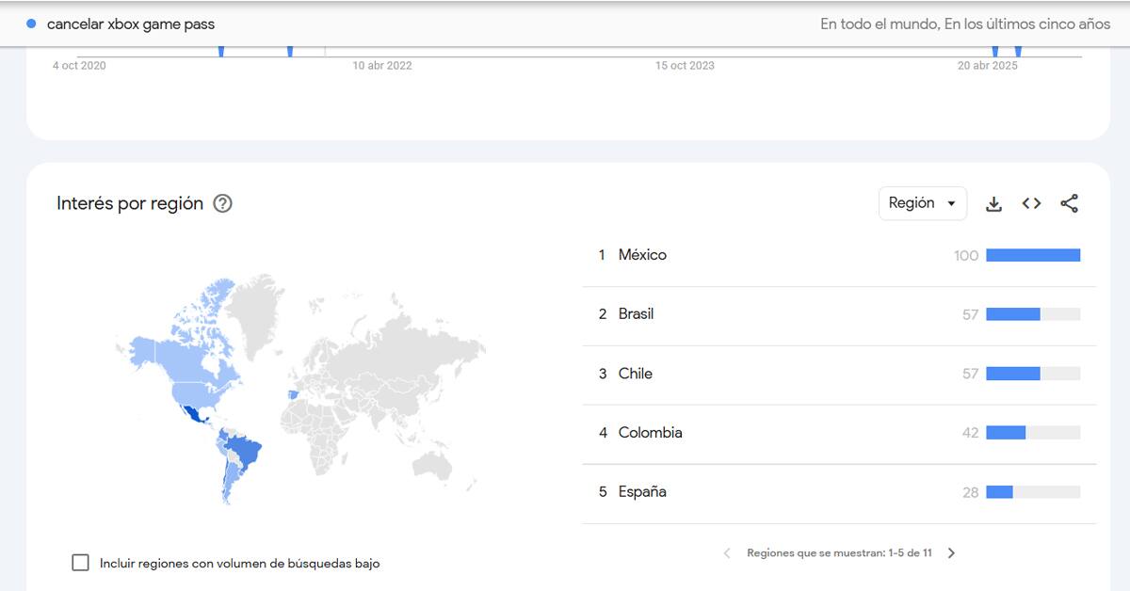Screen dimensions: 1130x591
Task: Open the embed code icon
Action: click(x=1031, y=203)
